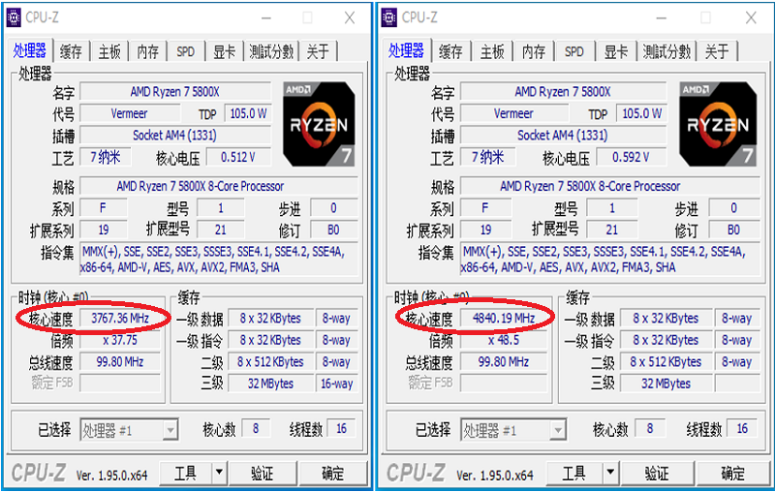Open 缓存 tab in left window
Image resolution: width=775 pixels, height=492 pixels.
click(71, 51)
